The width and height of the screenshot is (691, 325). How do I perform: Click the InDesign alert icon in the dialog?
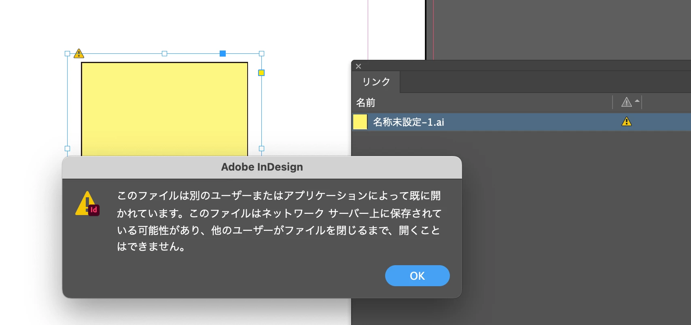pos(87,203)
